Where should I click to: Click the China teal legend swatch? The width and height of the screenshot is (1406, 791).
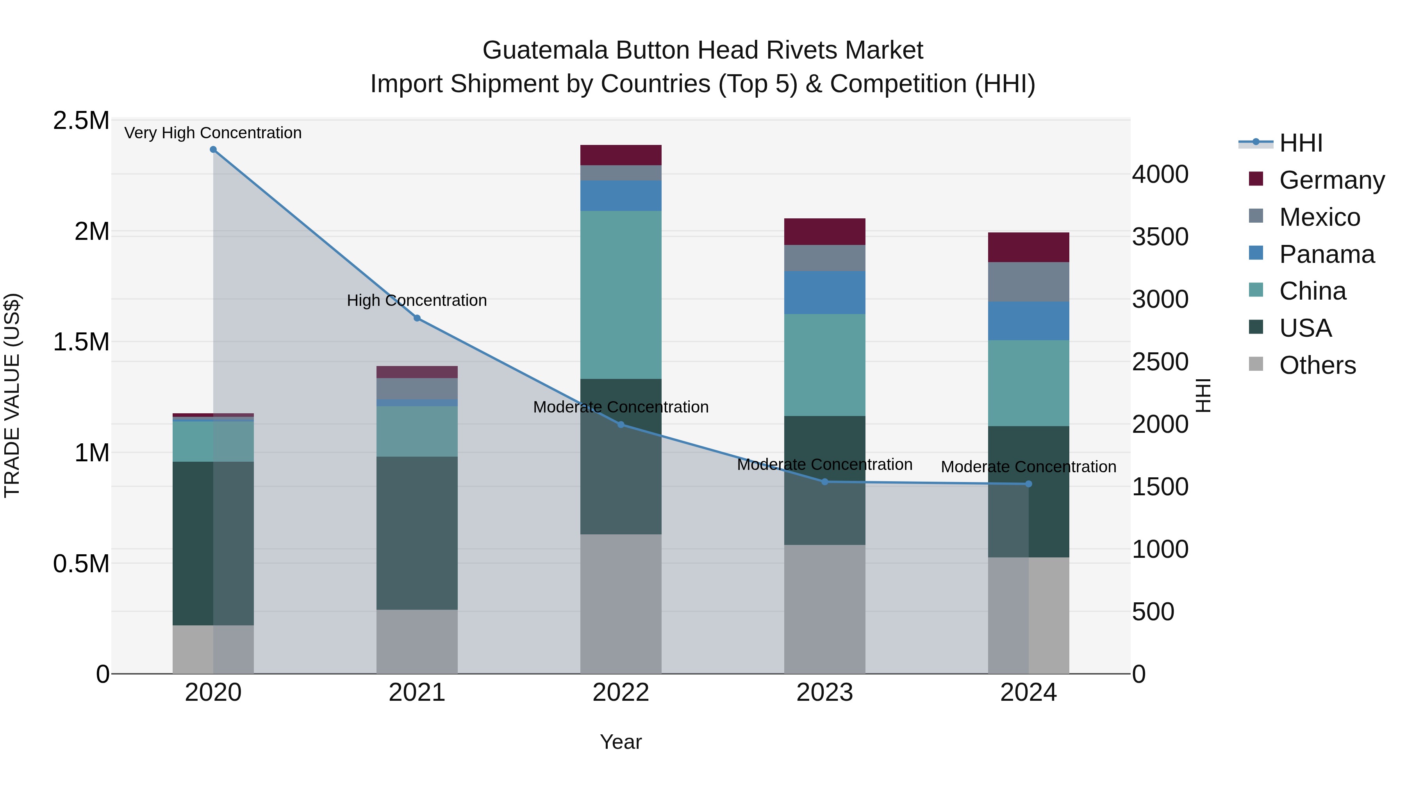pos(1256,289)
